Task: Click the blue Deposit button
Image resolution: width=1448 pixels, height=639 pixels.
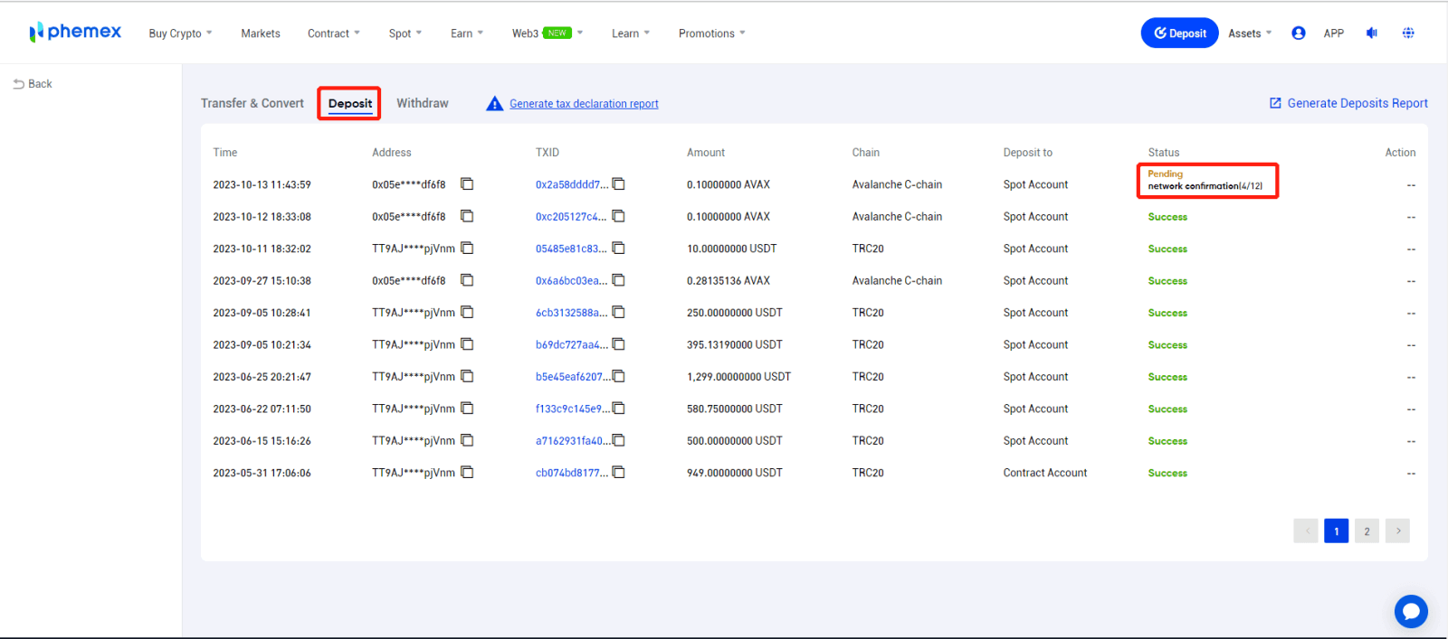Action: point(1178,33)
